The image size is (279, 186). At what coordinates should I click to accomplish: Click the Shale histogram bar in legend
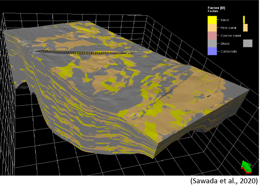[x=248, y=43]
